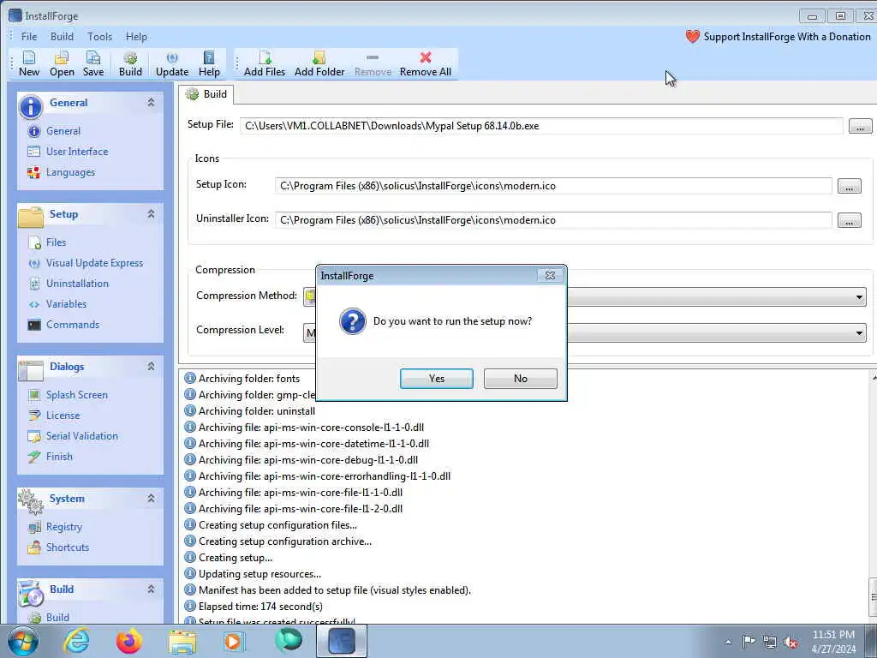The width and height of the screenshot is (877, 658).
Task: Click the Uninstaller Icon path field
Action: coord(553,220)
